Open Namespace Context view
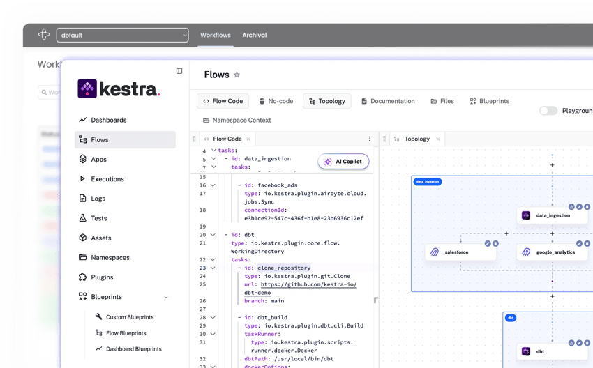Image resolution: width=593 pixels, height=368 pixels. click(x=237, y=121)
